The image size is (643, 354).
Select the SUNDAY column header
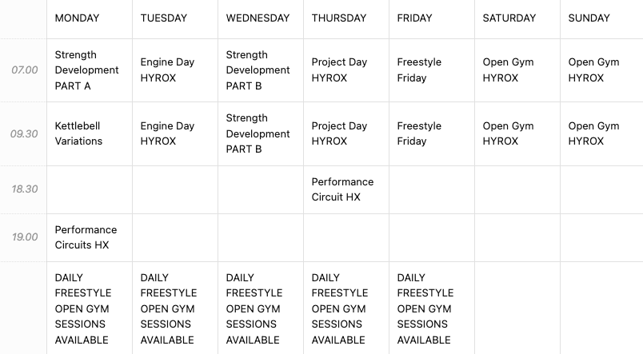tap(589, 18)
